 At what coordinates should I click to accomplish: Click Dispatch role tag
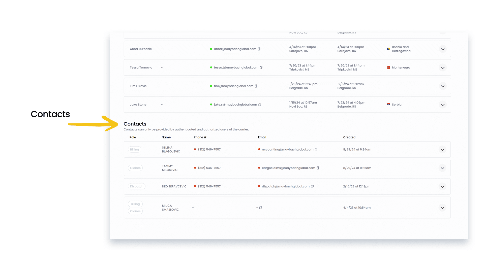(x=137, y=187)
